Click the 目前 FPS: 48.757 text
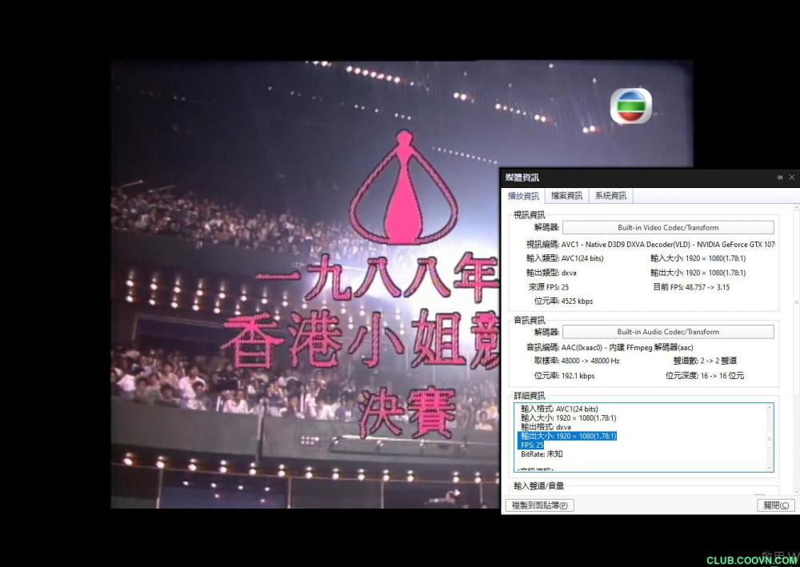 [691, 287]
